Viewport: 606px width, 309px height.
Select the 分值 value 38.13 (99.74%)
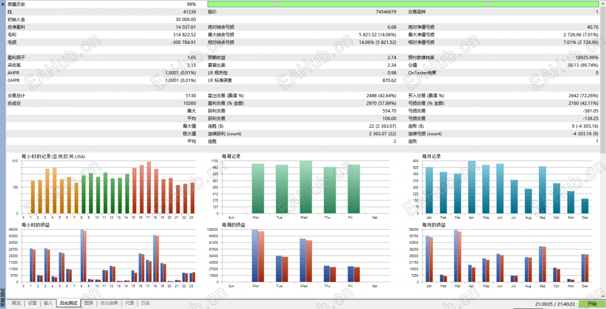(x=583, y=65)
